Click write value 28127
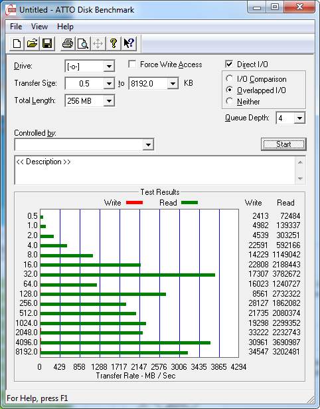Viewport: 320px width, 409px height. pos(258,303)
